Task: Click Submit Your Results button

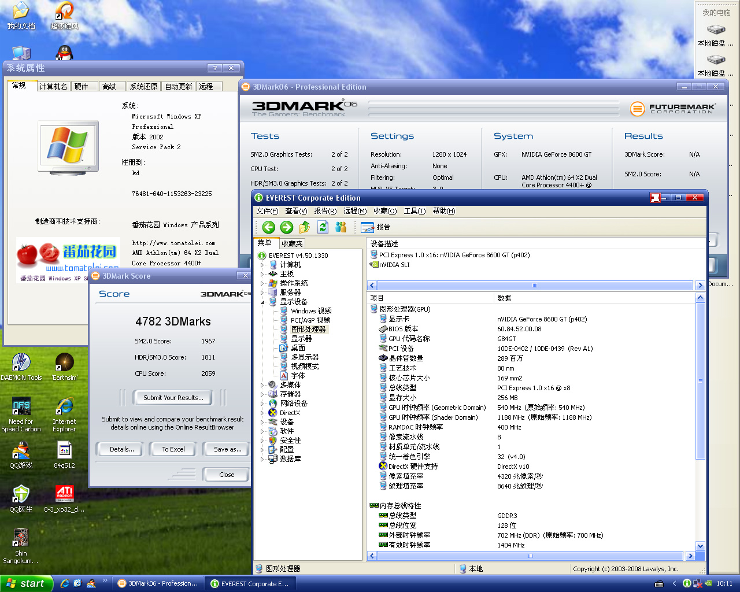Action: [173, 398]
